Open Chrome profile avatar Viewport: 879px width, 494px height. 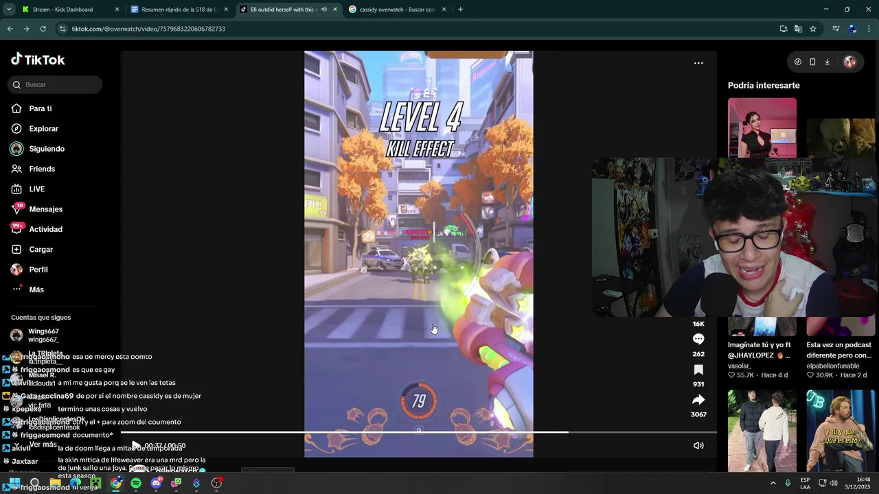[852, 29]
